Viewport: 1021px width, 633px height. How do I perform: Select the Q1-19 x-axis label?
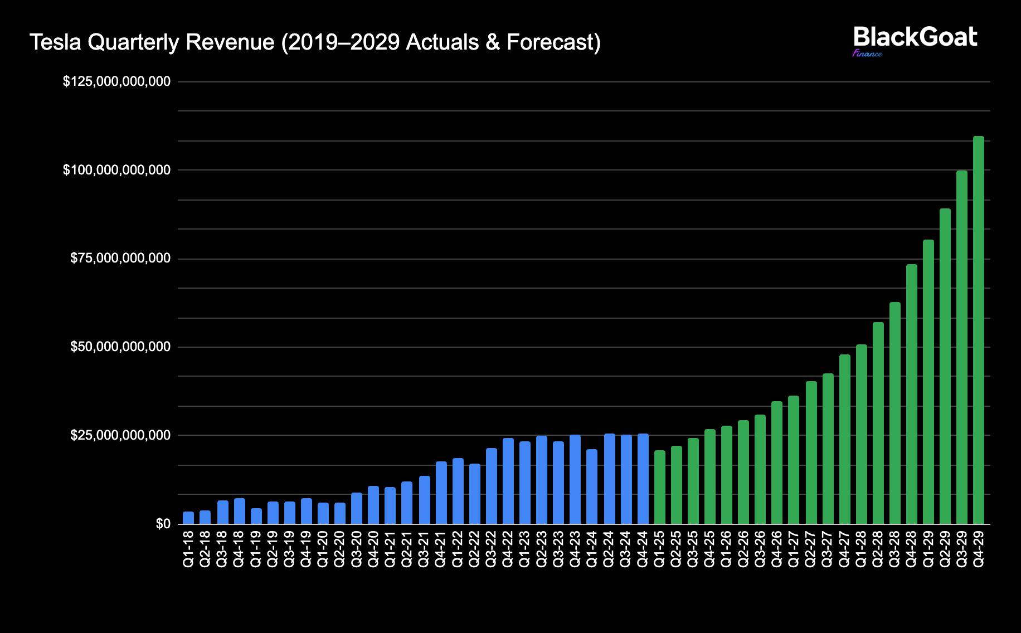click(x=256, y=549)
